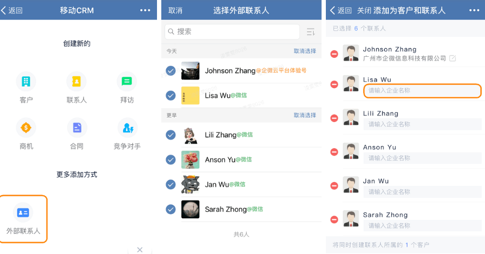Select the company text 广州市企微信息科技有限公司

404,58
